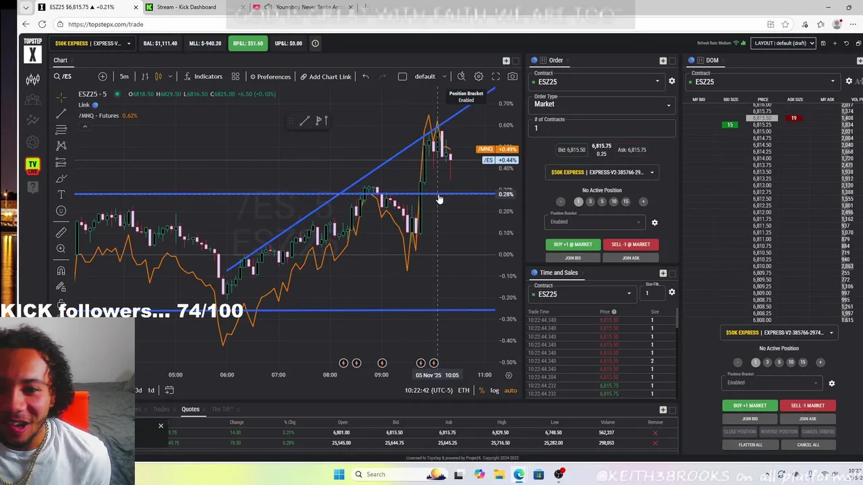The width and height of the screenshot is (863, 485).
Task: Click FLATTEN ALL in DOM panel
Action: pyautogui.click(x=750, y=445)
